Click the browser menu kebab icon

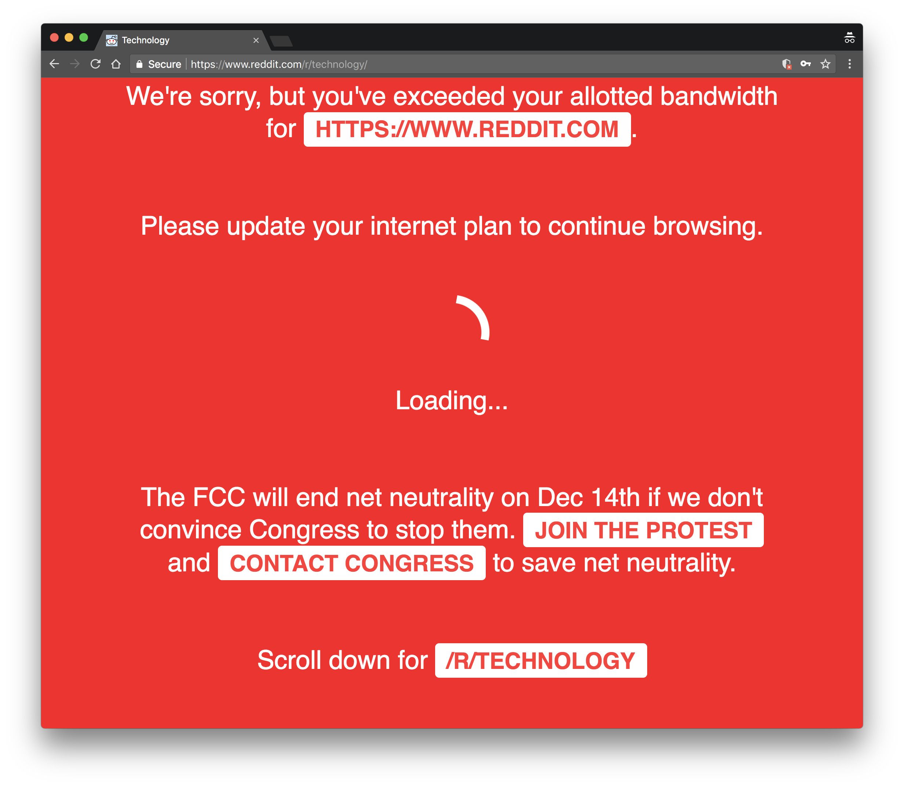(x=851, y=64)
